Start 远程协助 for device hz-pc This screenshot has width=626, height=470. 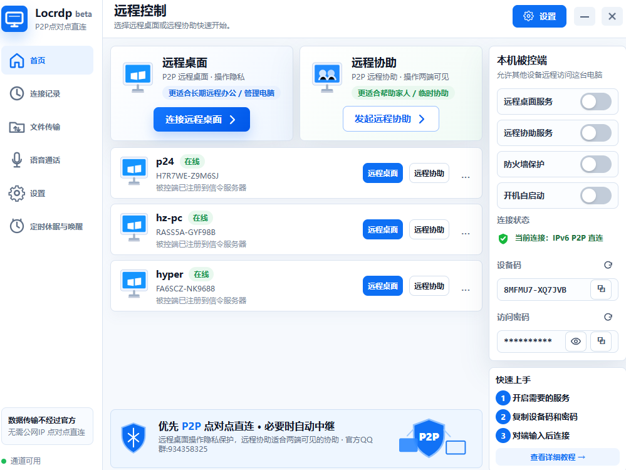tap(429, 229)
